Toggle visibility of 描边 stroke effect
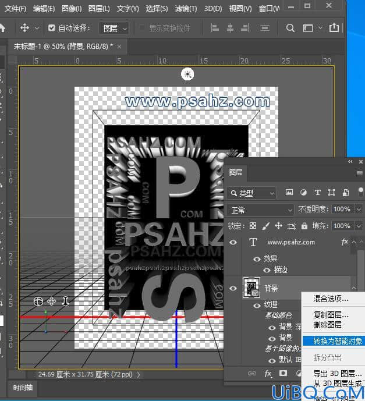The height and width of the screenshot is (401, 365). click(267, 270)
